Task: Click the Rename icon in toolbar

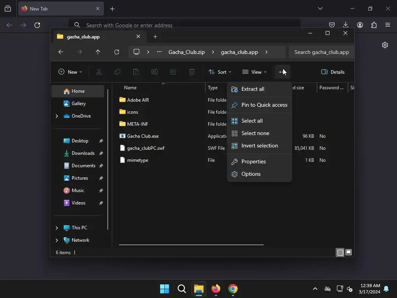Action: click(155, 72)
